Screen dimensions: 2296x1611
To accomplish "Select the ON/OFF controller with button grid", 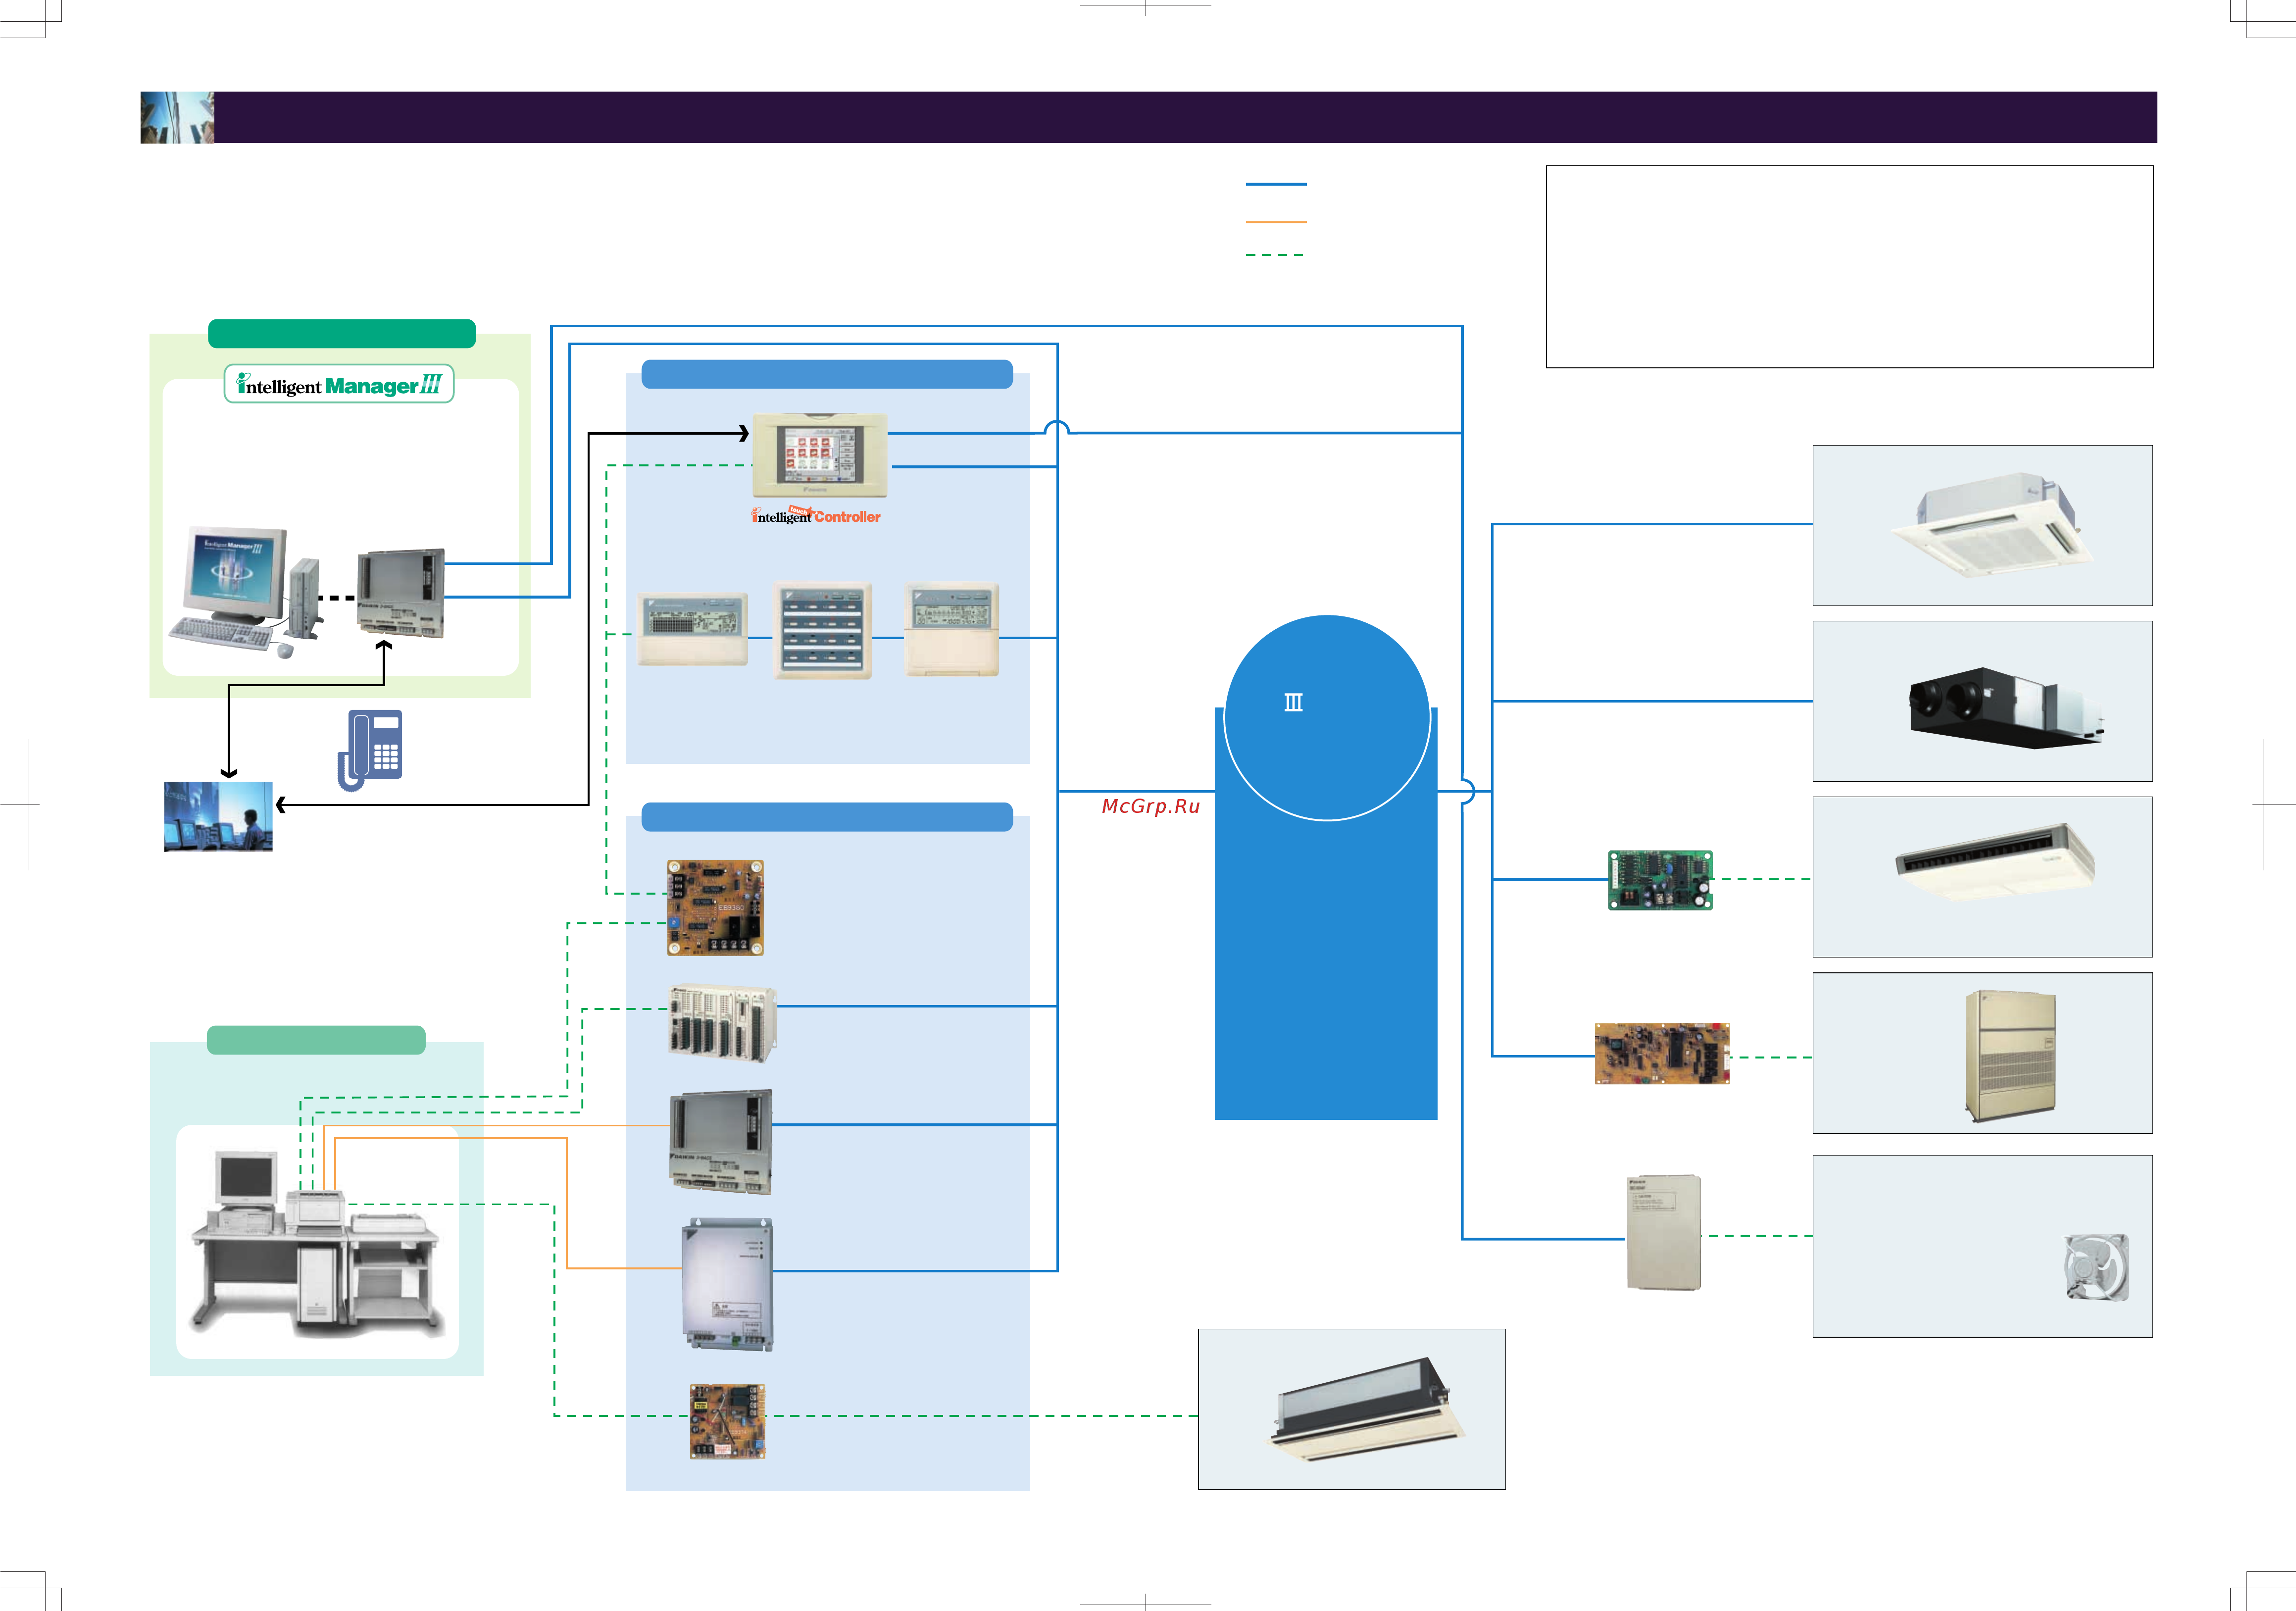I will click(x=823, y=631).
